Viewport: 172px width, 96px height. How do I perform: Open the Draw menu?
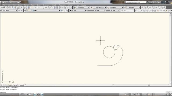point(39,5)
